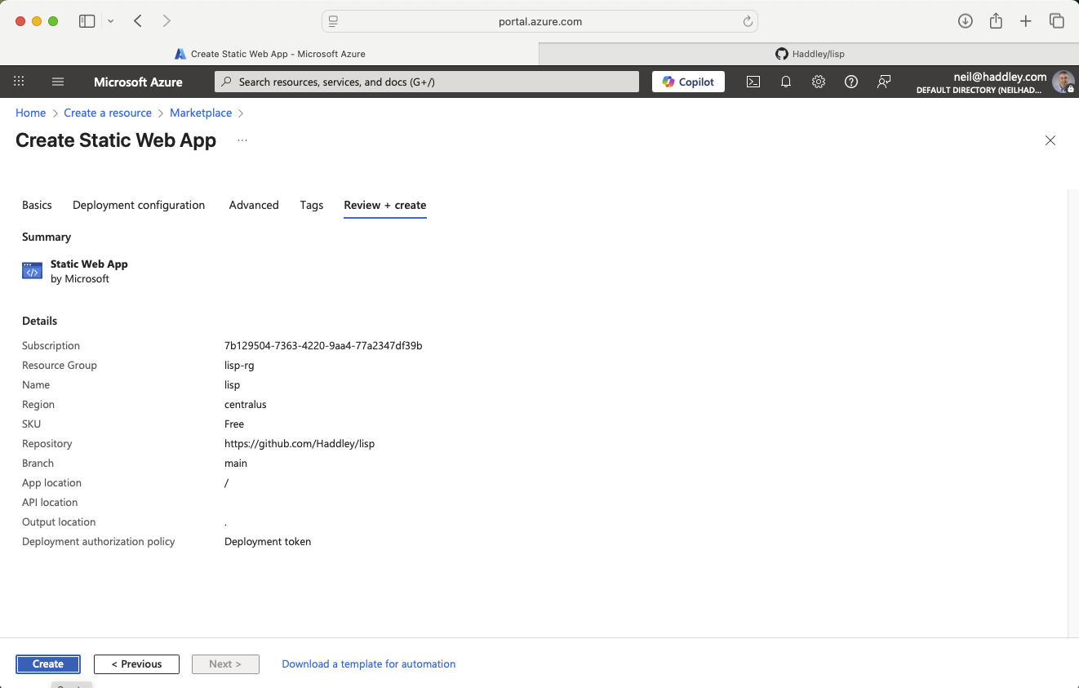
Task: Click the Free SKU value
Action: tap(234, 424)
